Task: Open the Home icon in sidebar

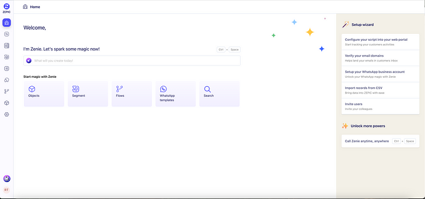Action: tap(7, 23)
